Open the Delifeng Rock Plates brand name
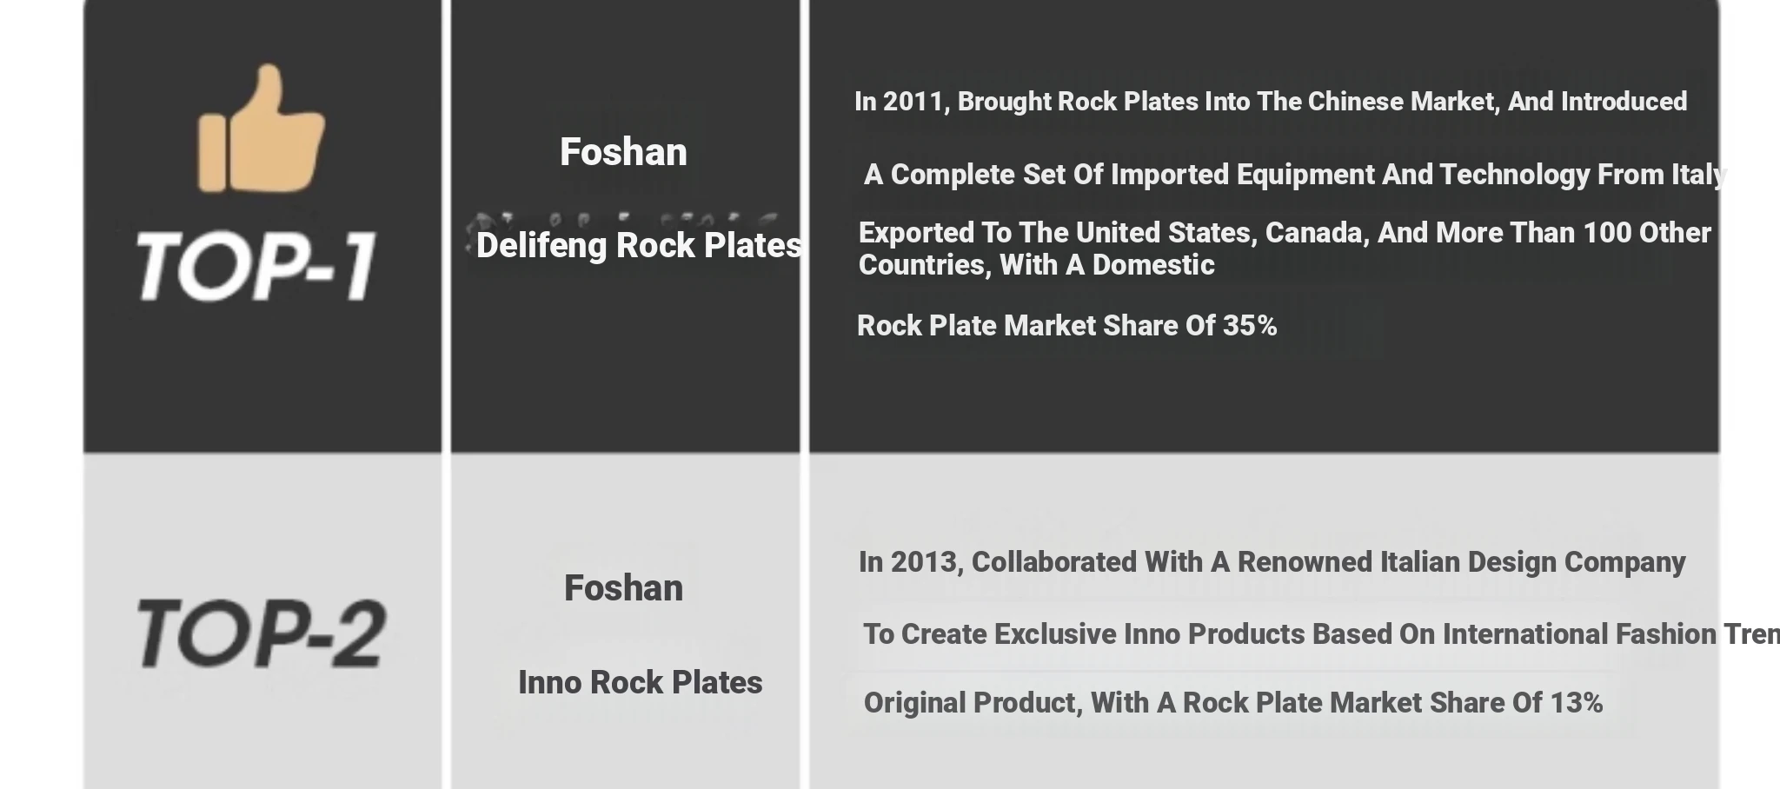The image size is (1780, 789). [639, 245]
